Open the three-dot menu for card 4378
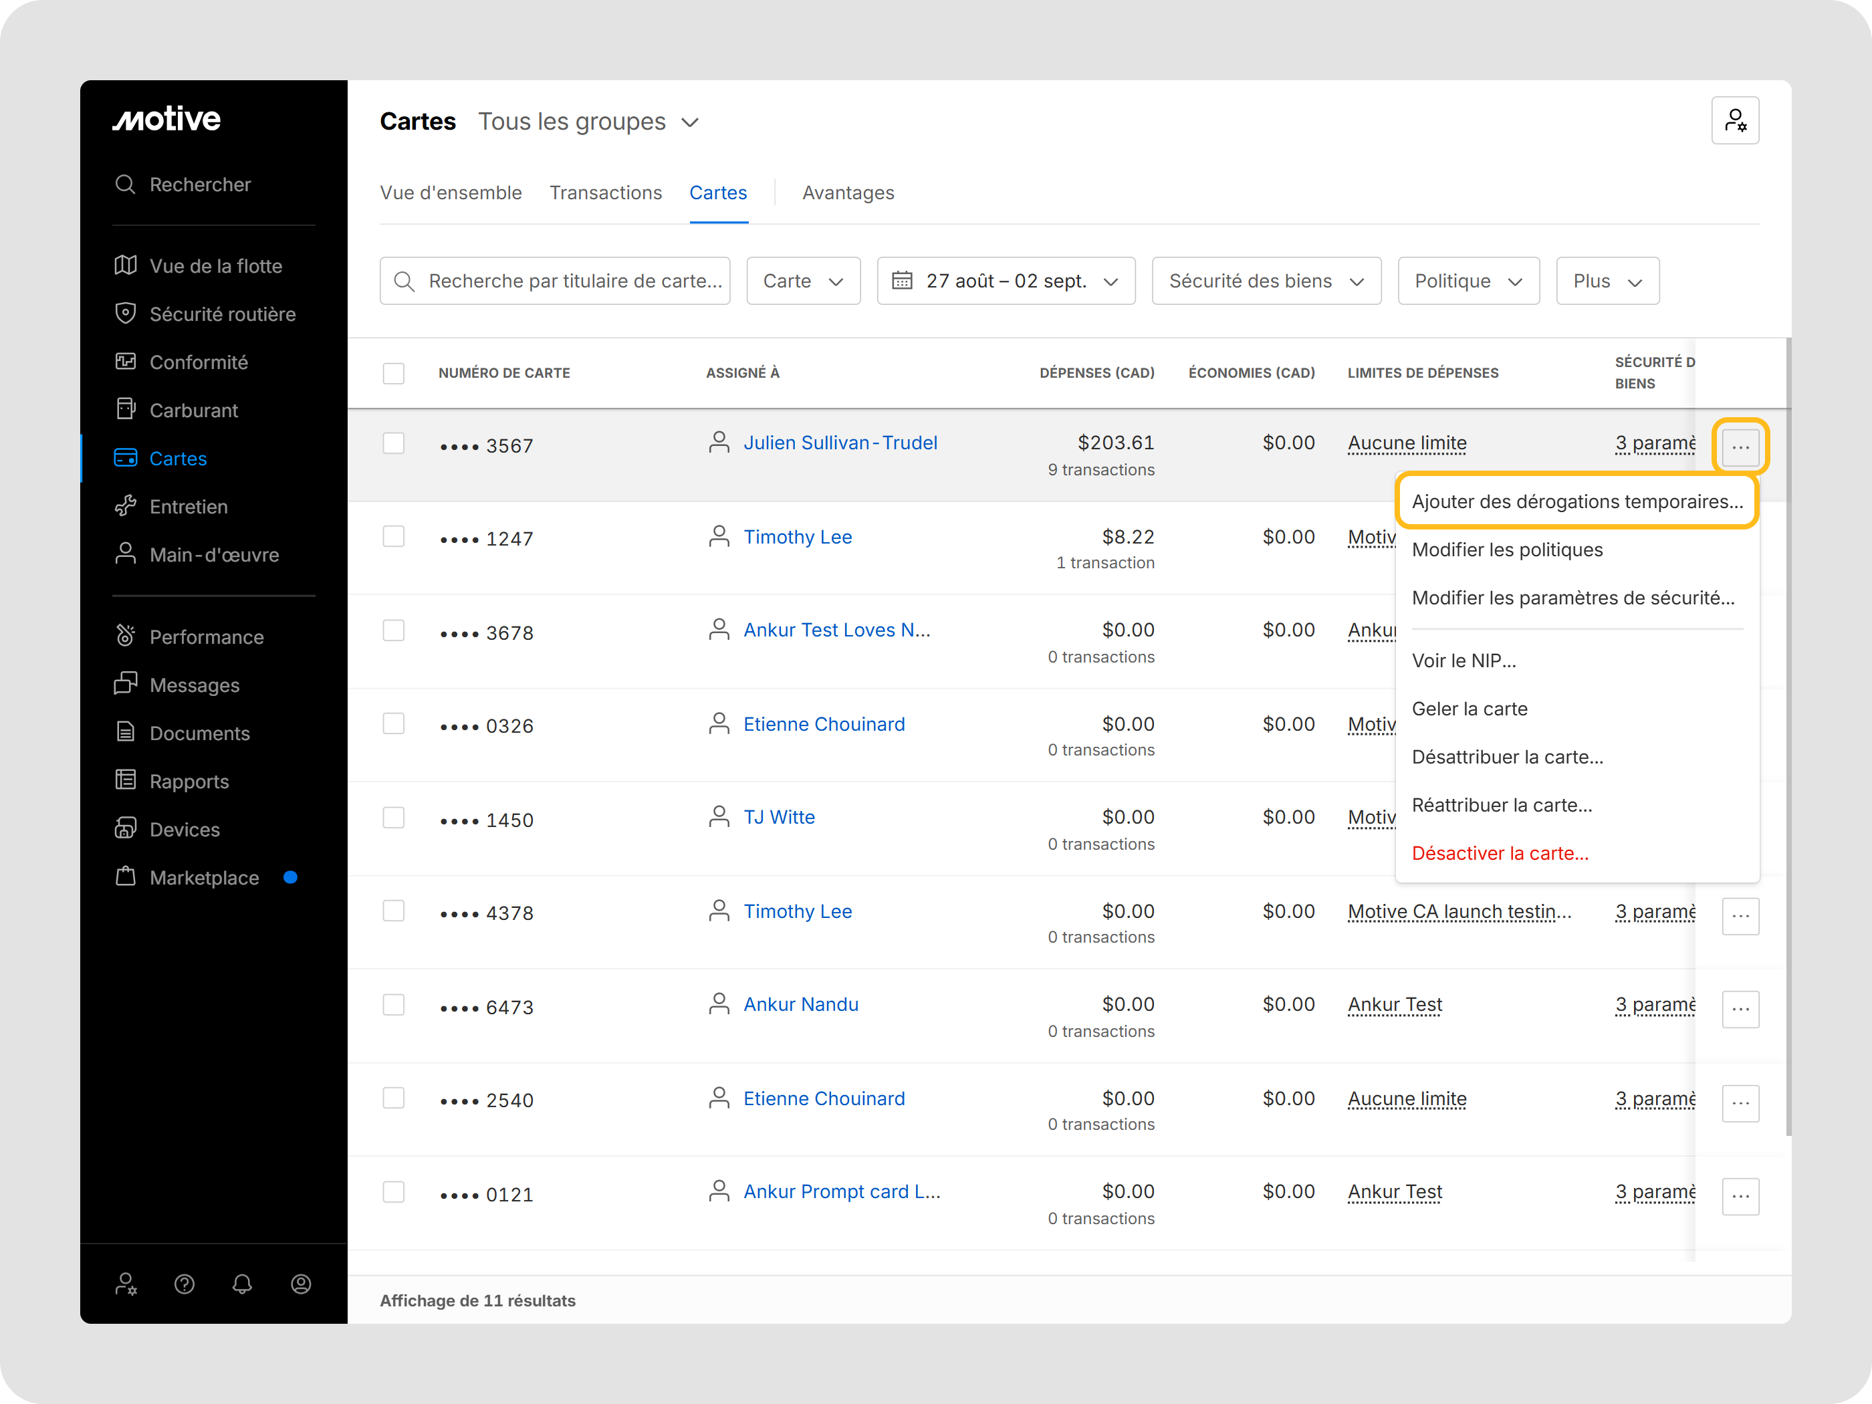This screenshot has width=1872, height=1404. pos(1740,917)
